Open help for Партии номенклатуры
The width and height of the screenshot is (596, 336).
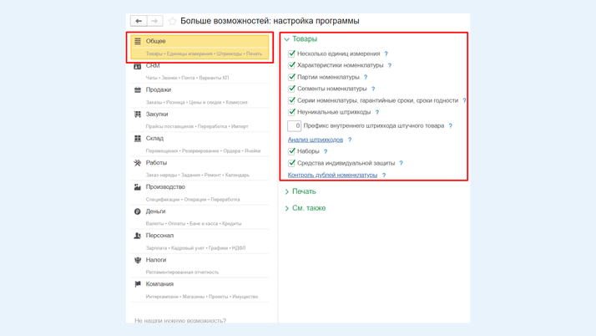[x=366, y=77]
